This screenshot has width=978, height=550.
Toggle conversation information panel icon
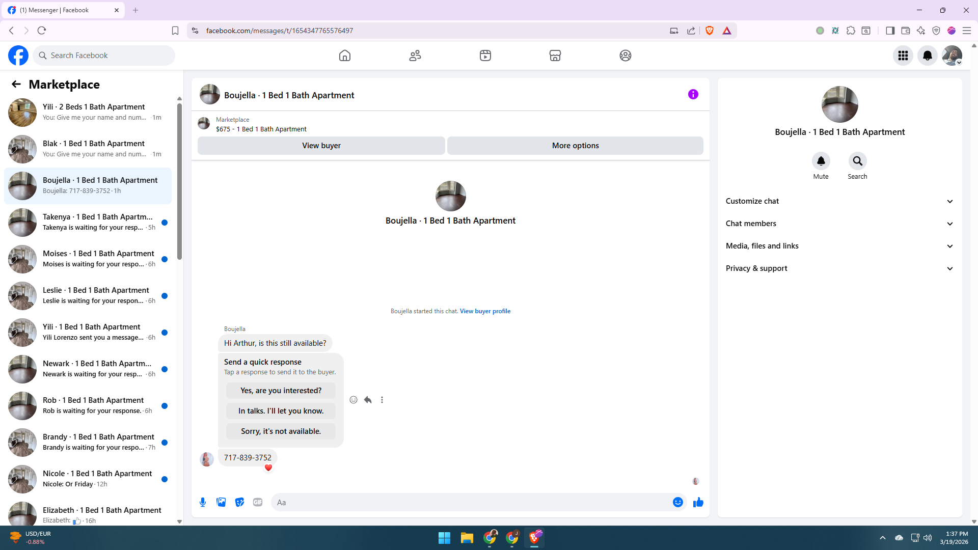click(693, 94)
